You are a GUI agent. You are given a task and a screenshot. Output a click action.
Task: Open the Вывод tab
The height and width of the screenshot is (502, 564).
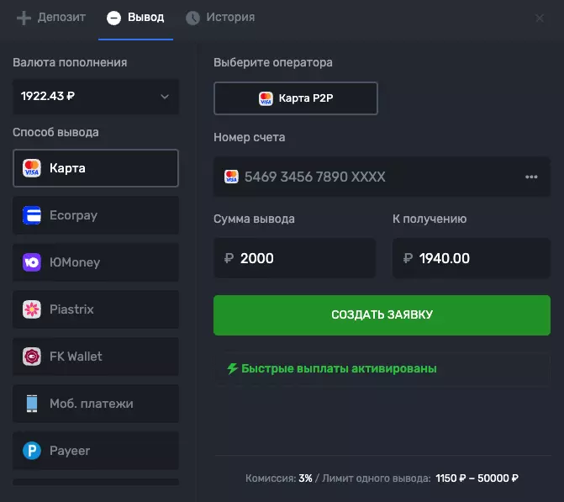tap(136, 18)
